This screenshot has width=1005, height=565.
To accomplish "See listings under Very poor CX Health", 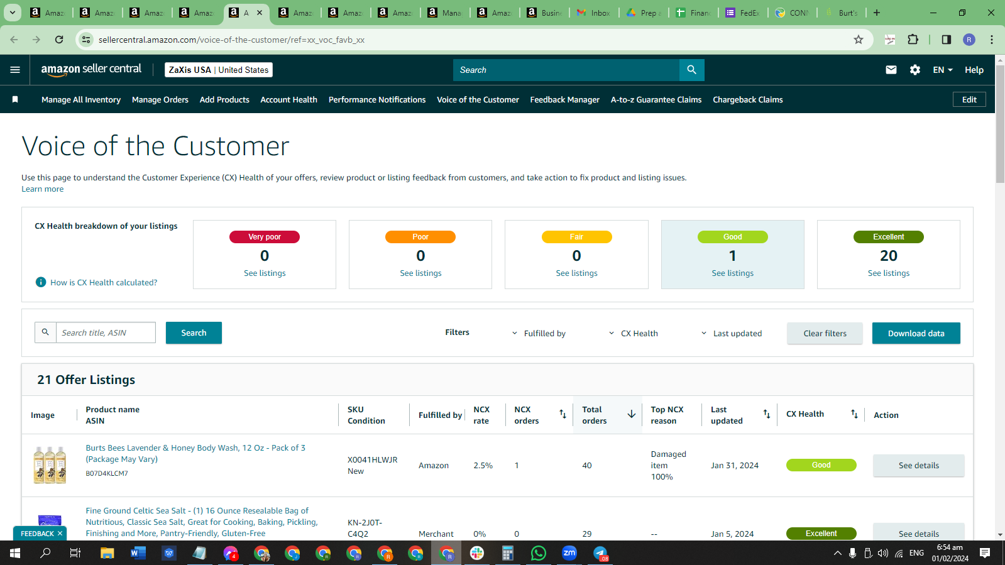I will (x=265, y=273).
